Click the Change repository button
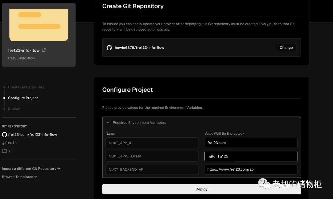This screenshot has width=333, height=199. coord(286,47)
